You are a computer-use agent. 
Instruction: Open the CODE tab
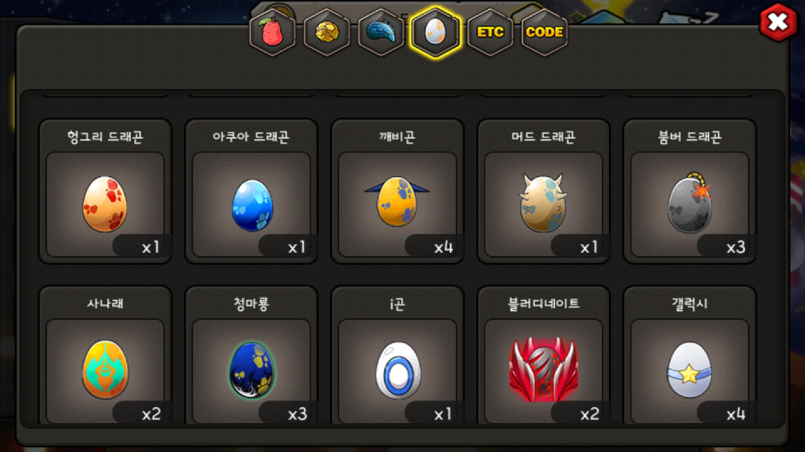click(544, 32)
